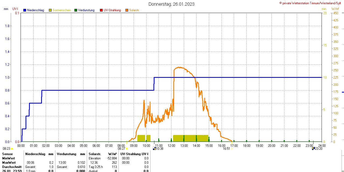Select the Niederschlag column header in the table

35,154
